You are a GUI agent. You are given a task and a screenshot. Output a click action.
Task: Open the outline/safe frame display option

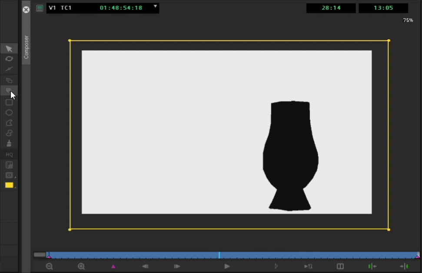click(9, 175)
